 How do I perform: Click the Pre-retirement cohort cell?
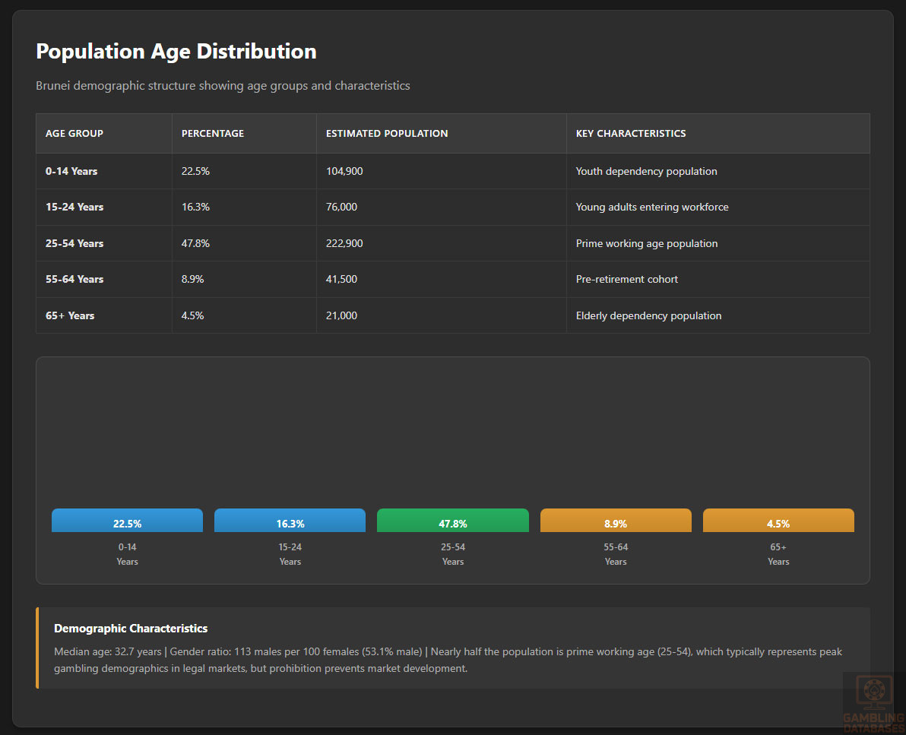point(626,280)
